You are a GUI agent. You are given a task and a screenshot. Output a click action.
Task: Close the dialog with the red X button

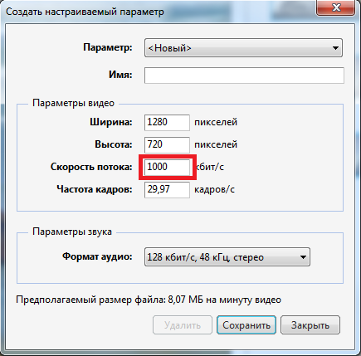(x=336, y=7)
